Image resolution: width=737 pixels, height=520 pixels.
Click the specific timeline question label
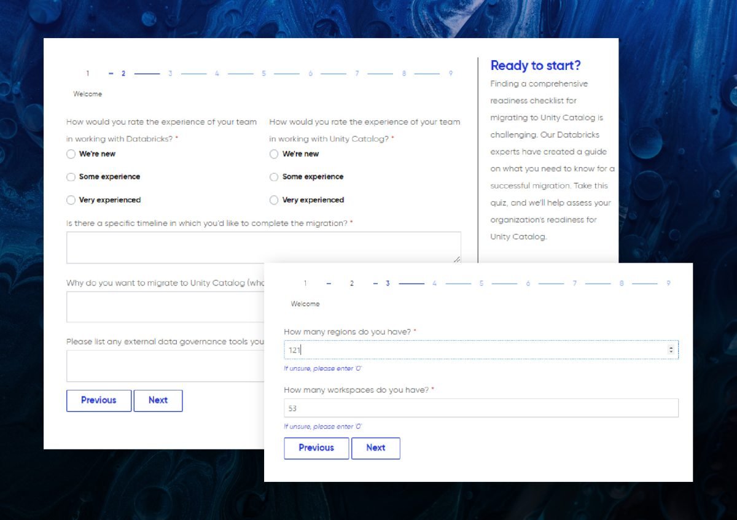(209, 223)
